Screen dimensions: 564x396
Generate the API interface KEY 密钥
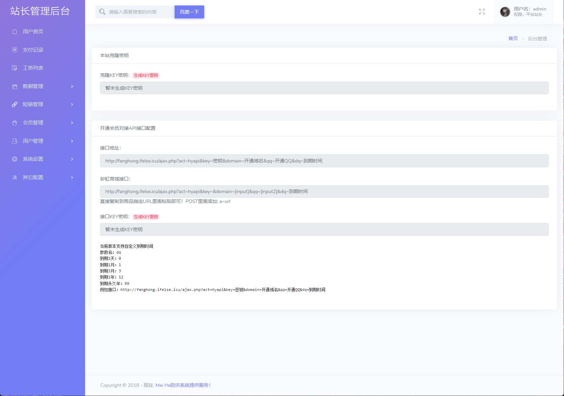146,217
